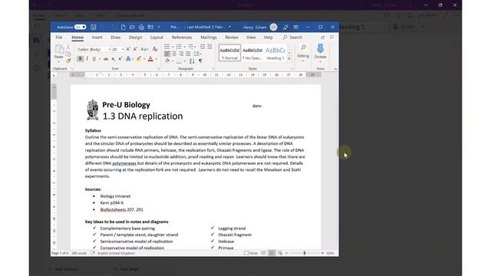Toggle Underline formatting
Screen dimensions: 491x276
pyautogui.click(x=94, y=59)
